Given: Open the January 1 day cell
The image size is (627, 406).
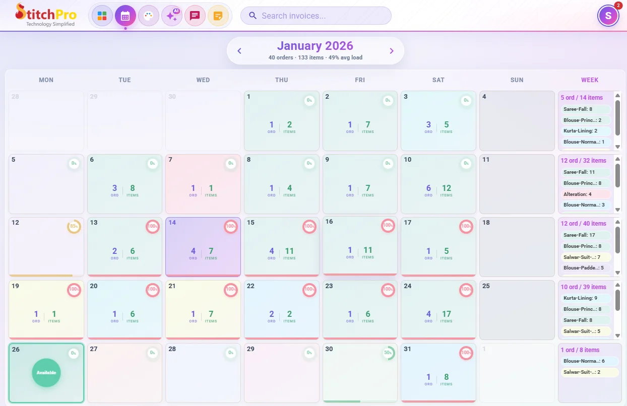Looking at the screenshot, I should (x=282, y=121).
